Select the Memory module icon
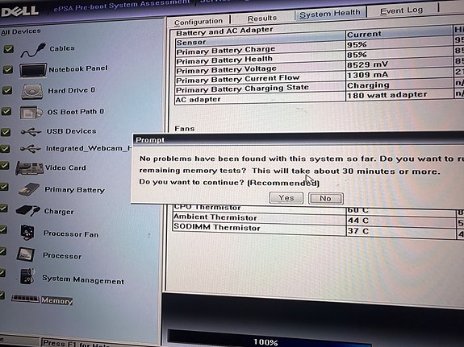Image resolution: width=464 pixels, height=347 pixels. coord(25,299)
